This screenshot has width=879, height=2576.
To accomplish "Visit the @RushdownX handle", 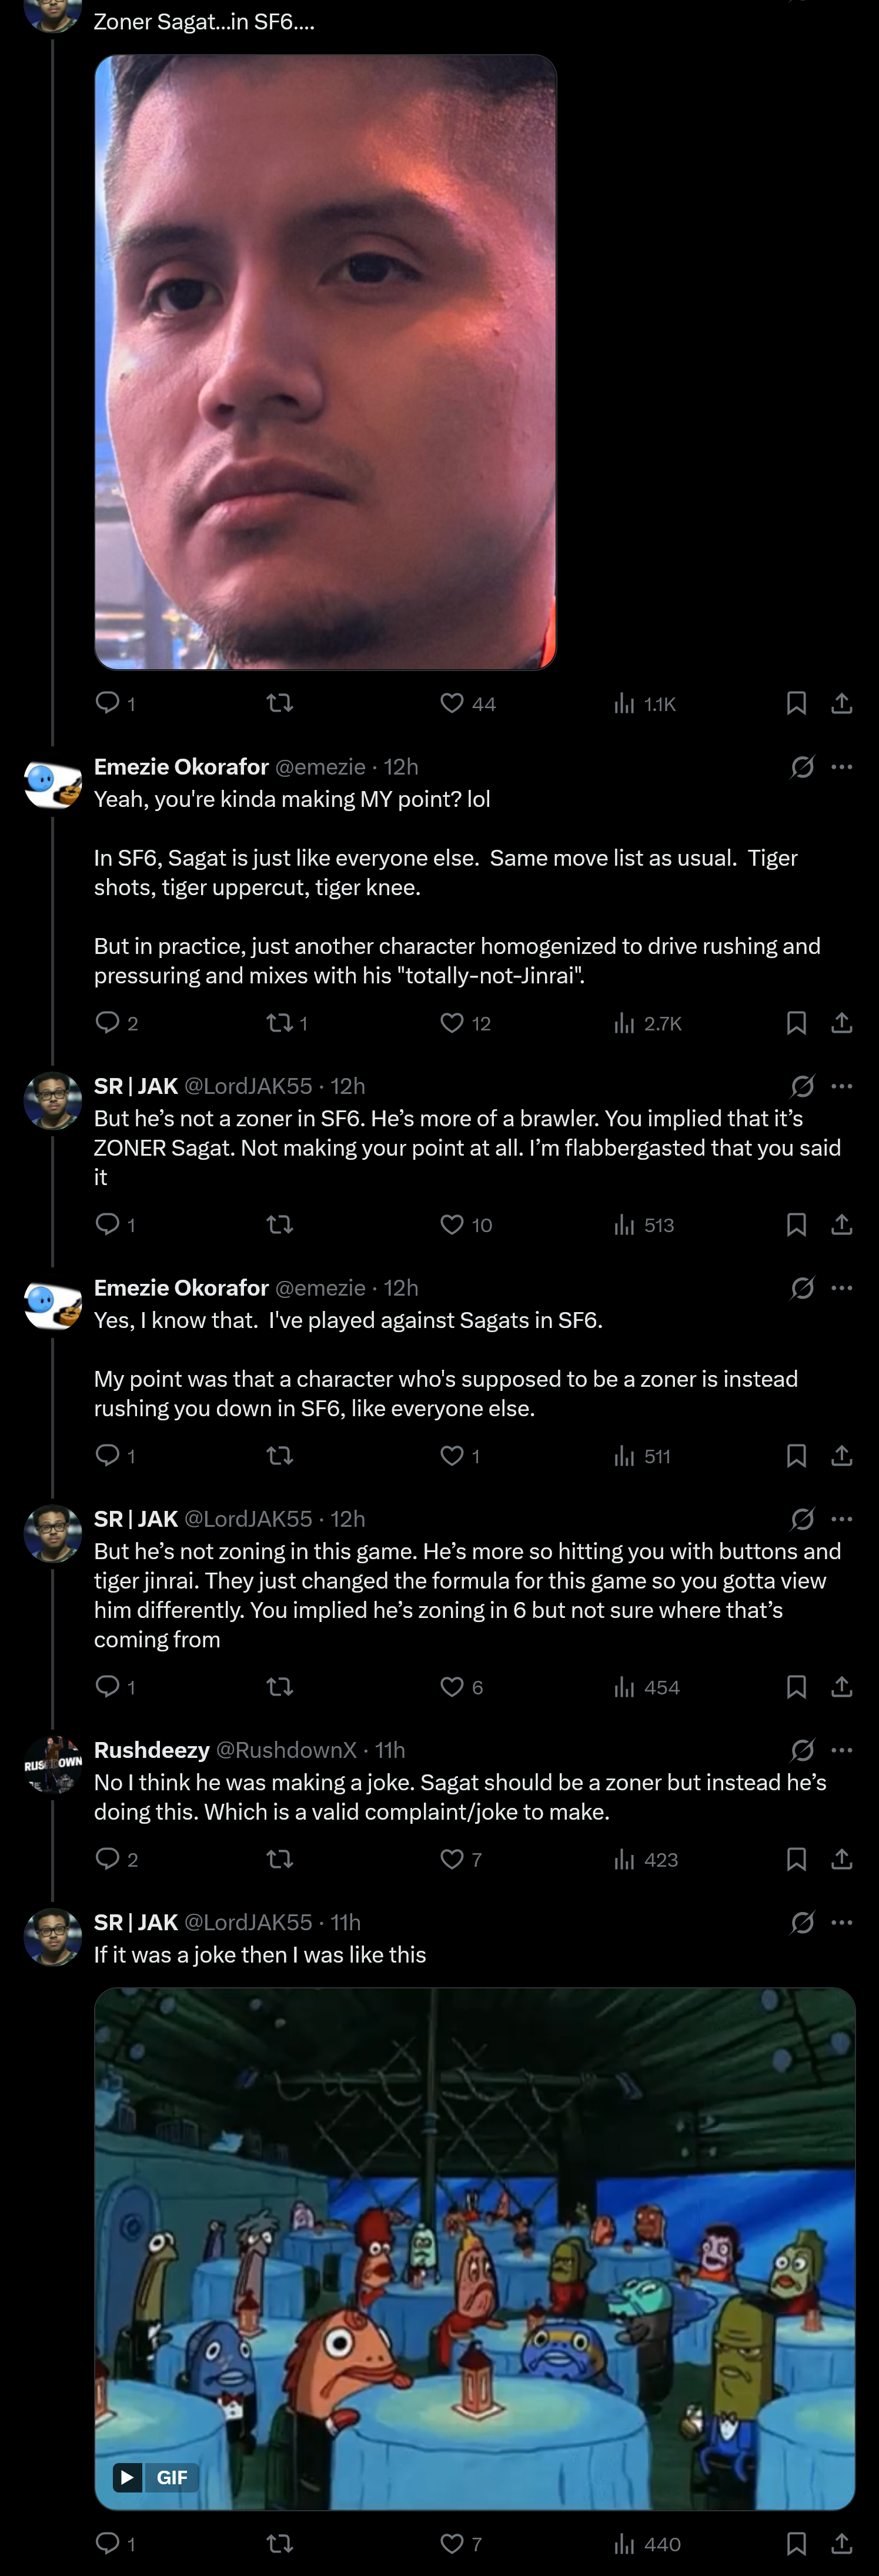I will pyautogui.click(x=286, y=1750).
